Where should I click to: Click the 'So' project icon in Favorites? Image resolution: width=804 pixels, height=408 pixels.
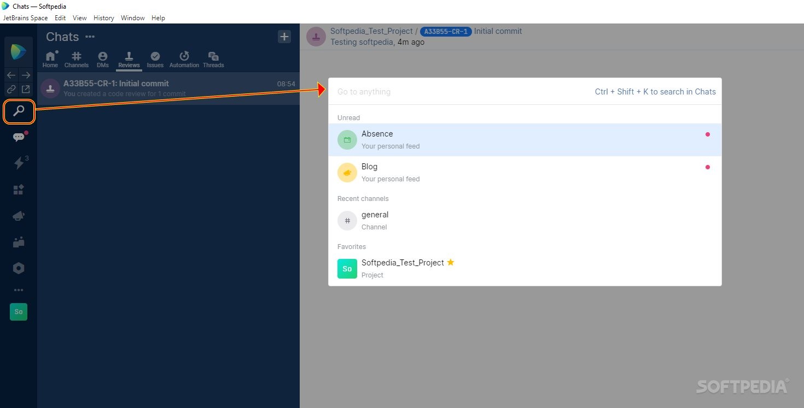click(347, 269)
